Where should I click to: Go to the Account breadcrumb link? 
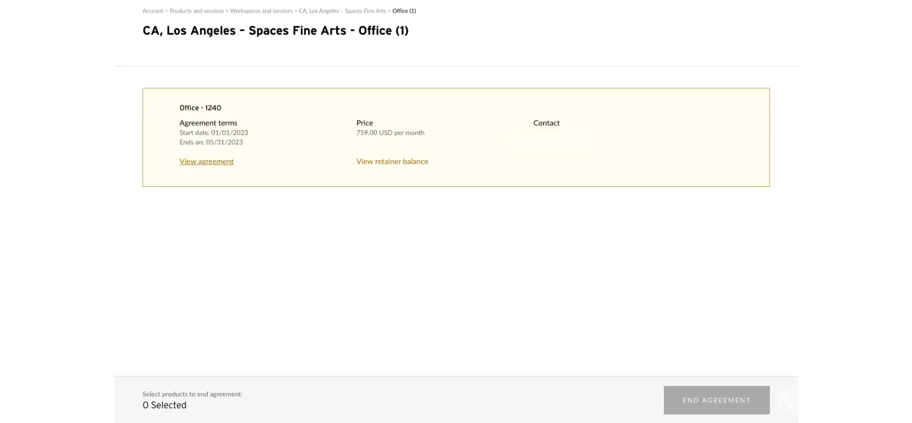(x=153, y=11)
